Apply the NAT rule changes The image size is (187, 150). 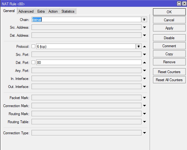pyautogui.click(x=169, y=28)
